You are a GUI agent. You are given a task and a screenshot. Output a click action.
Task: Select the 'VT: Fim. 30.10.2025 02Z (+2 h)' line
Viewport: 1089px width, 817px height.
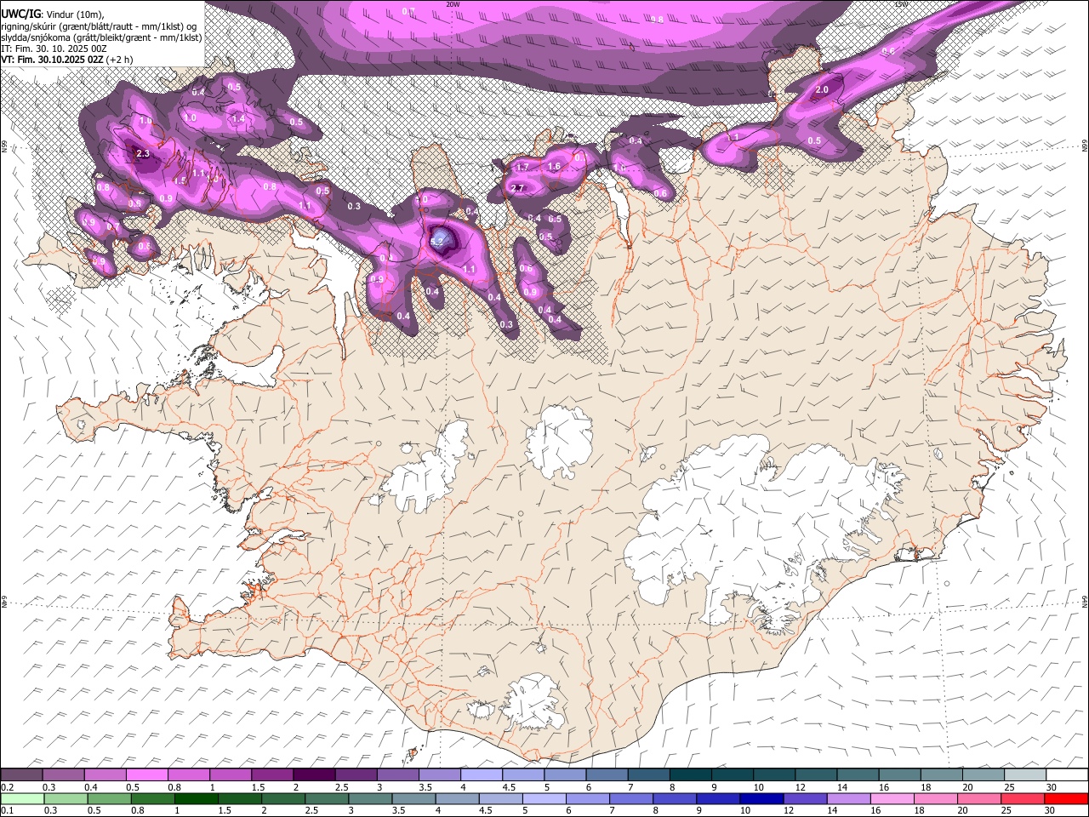(67, 60)
